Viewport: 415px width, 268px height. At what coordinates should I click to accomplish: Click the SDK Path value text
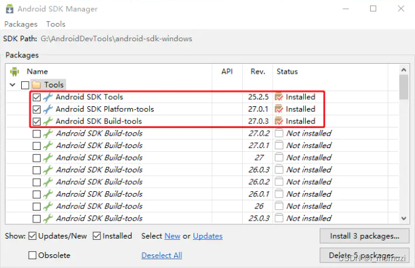[x=117, y=39]
